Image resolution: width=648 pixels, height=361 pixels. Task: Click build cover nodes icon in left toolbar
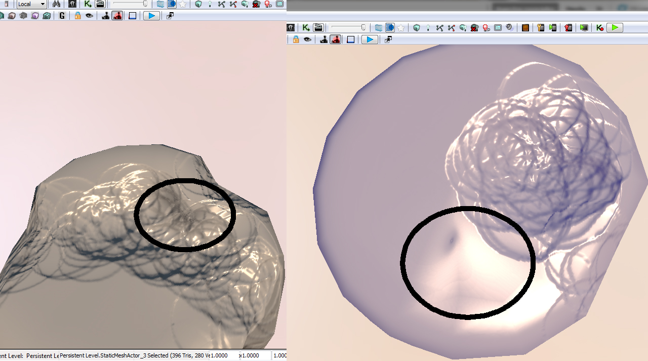245,4
